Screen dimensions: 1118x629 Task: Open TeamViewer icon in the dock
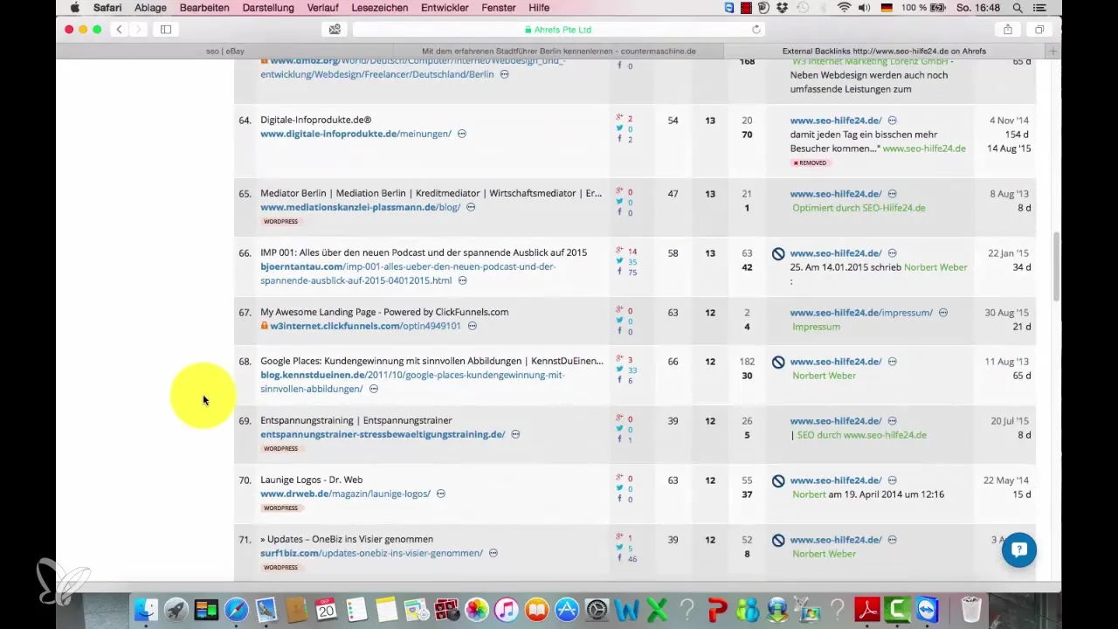click(927, 608)
